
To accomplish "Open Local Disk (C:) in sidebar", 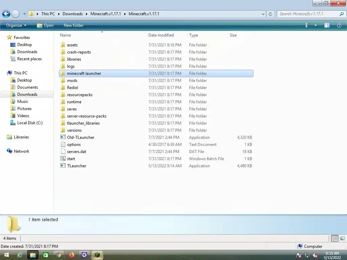I will (x=30, y=123).
